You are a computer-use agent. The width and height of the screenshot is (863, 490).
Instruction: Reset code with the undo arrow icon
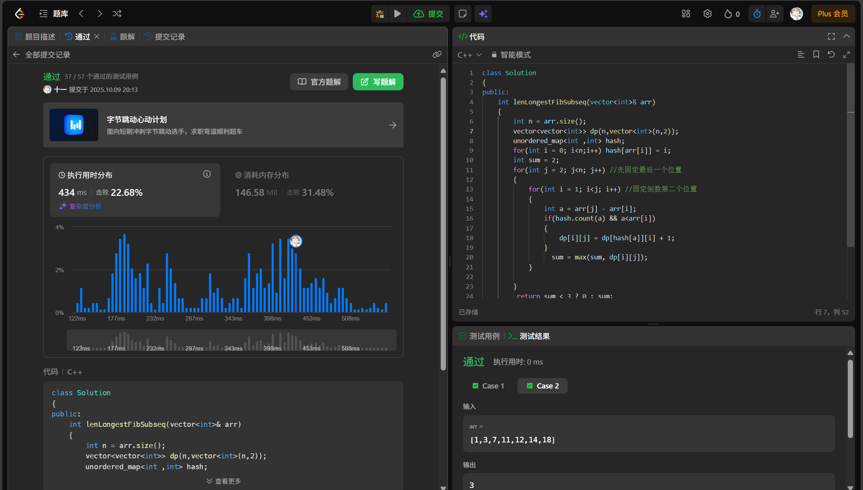(x=831, y=55)
